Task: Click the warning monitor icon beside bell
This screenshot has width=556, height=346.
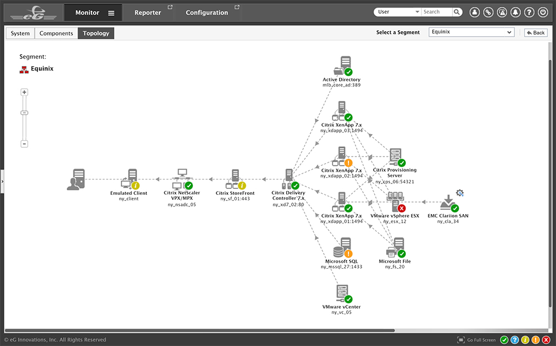Action: point(502,12)
